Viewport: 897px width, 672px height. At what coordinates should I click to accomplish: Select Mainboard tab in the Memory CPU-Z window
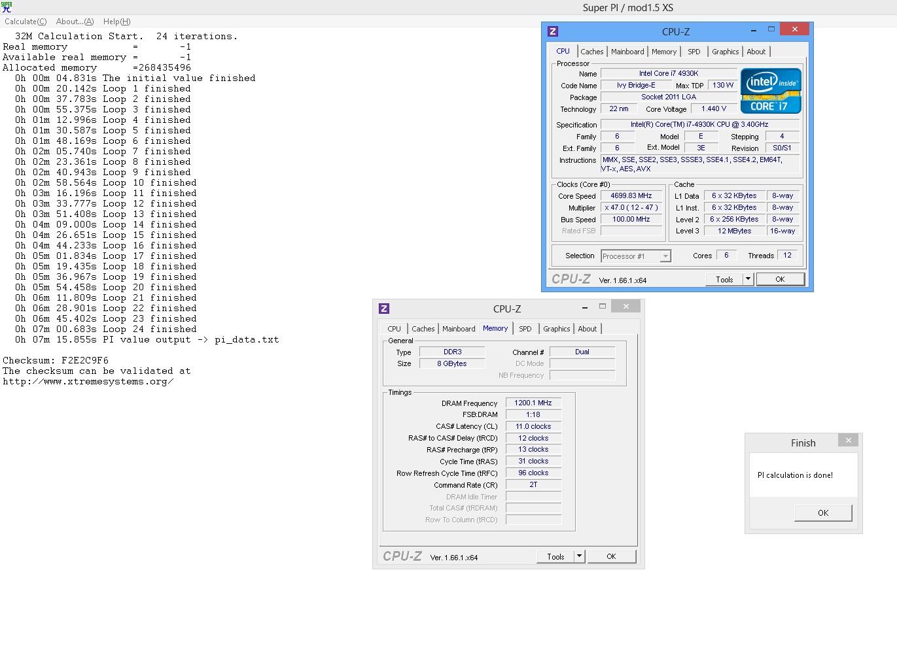coord(459,329)
